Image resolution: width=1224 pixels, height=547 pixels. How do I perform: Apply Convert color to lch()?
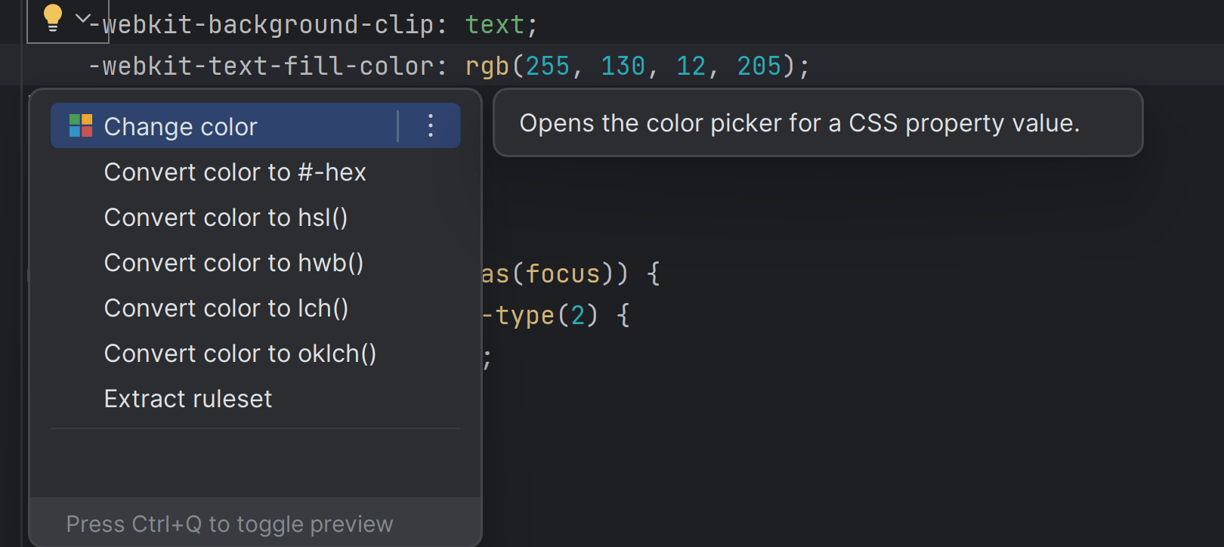click(x=226, y=308)
